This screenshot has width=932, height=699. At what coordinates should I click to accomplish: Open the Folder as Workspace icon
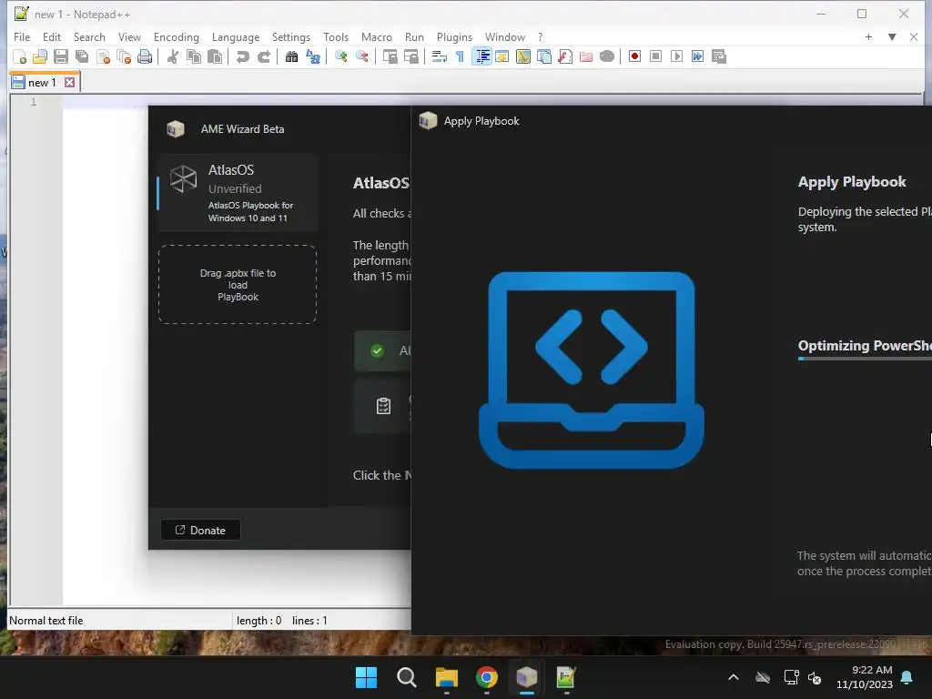(x=586, y=56)
